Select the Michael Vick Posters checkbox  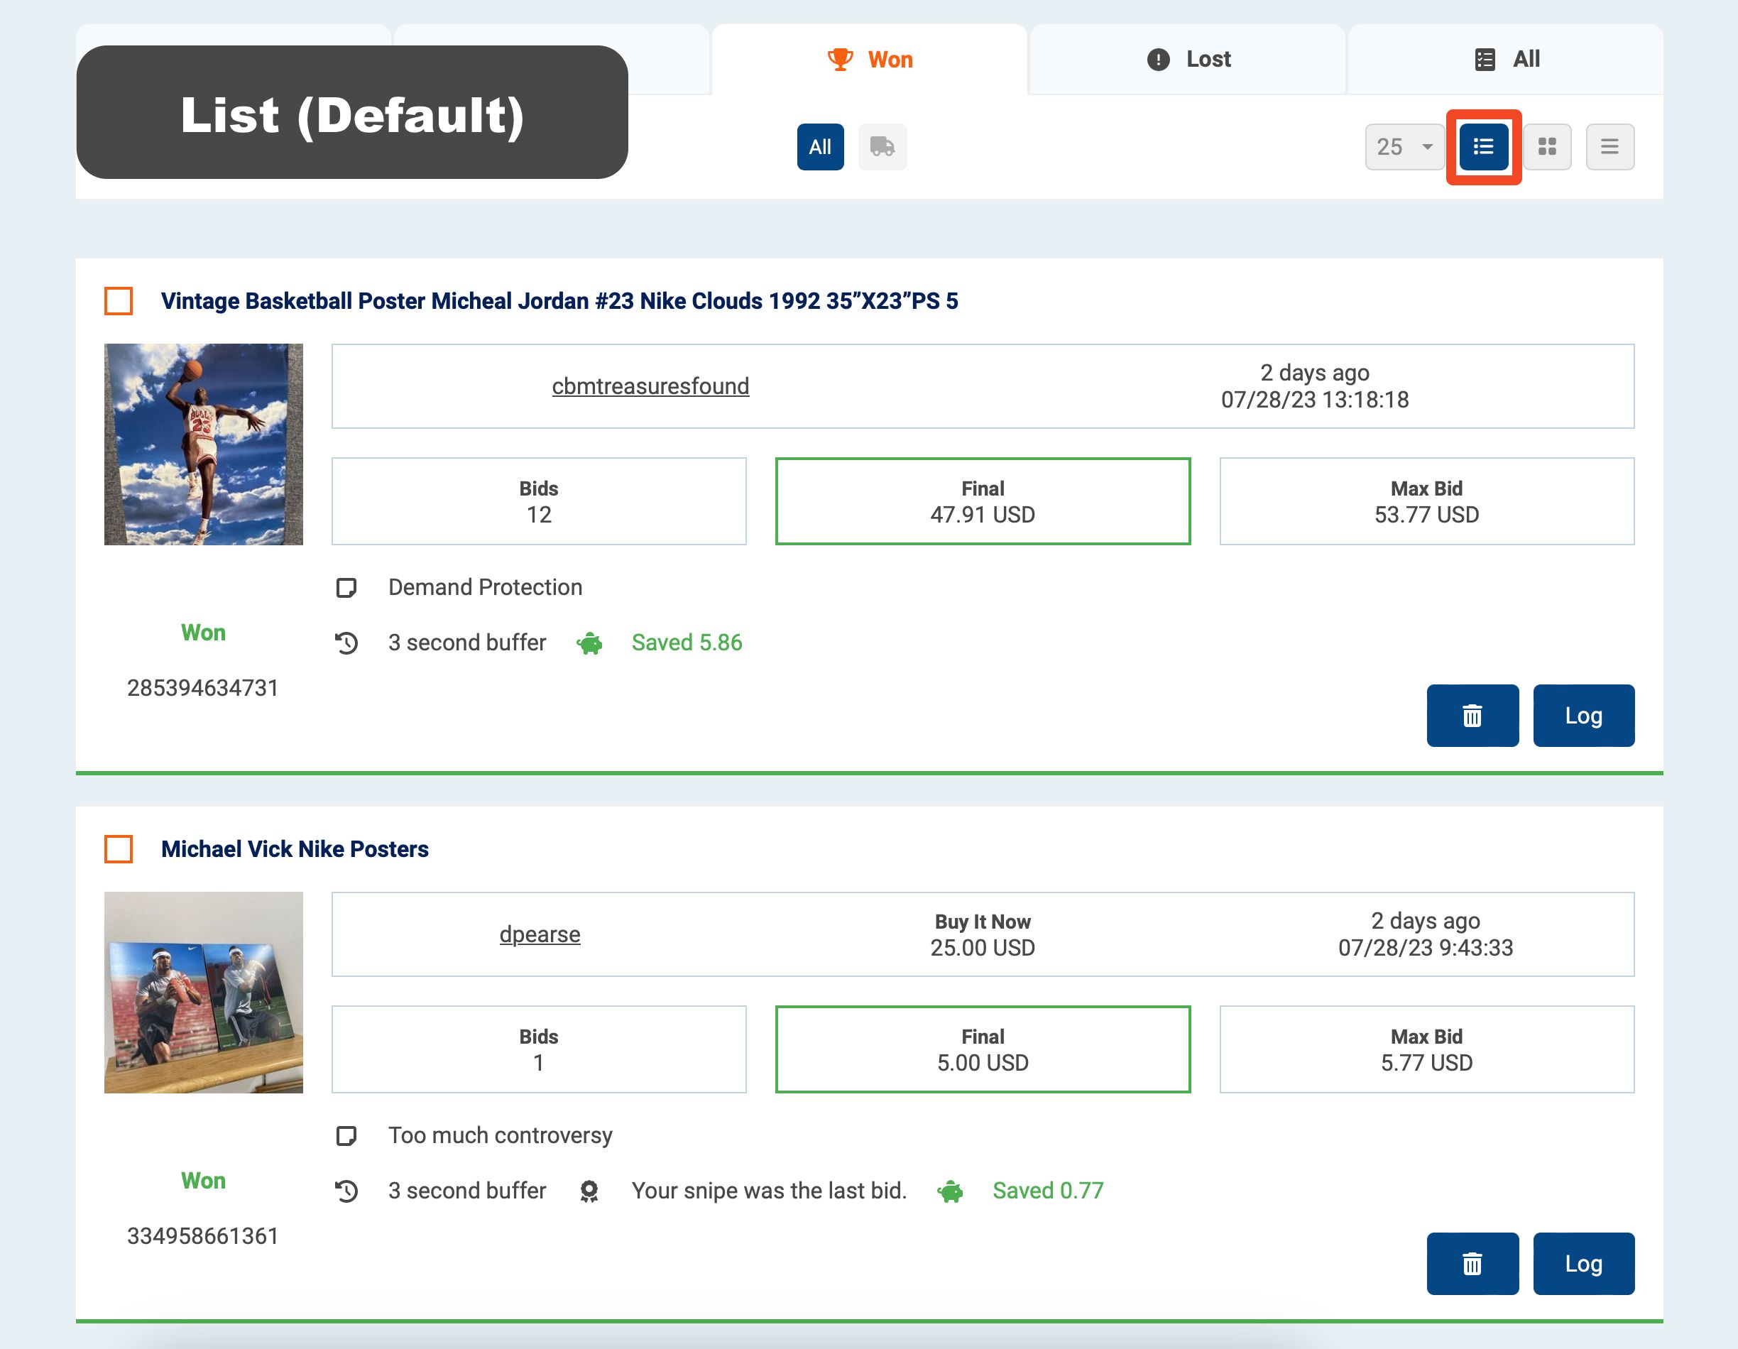(x=119, y=849)
